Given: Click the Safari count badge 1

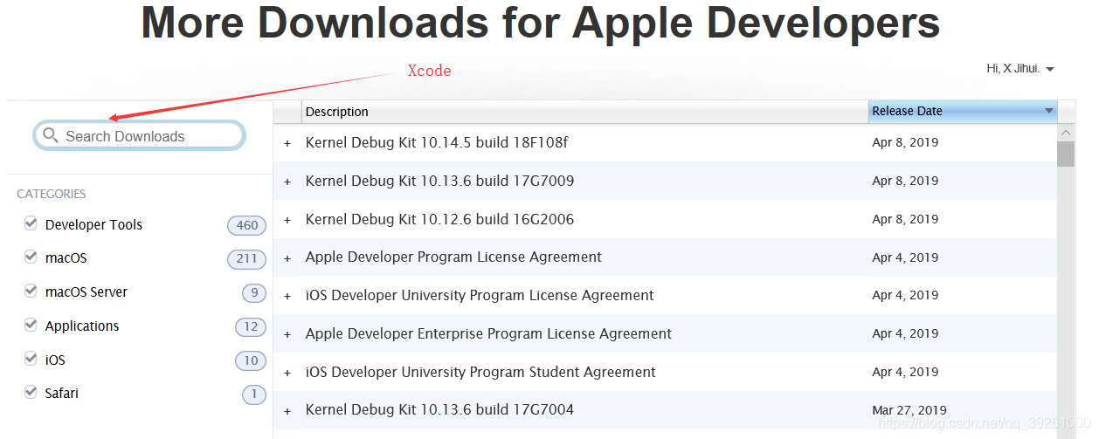Looking at the screenshot, I should pos(254,394).
